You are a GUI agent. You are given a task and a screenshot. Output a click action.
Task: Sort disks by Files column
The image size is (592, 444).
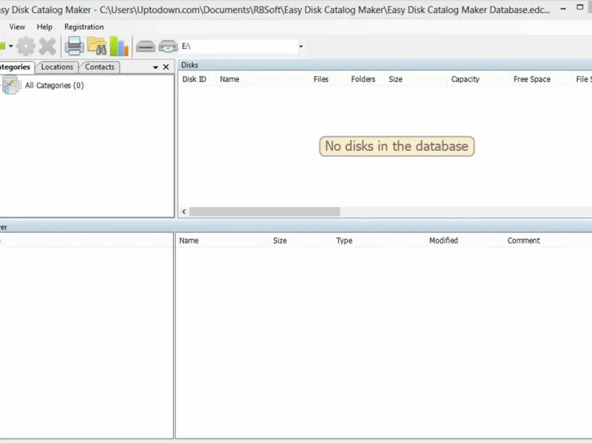(x=321, y=79)
